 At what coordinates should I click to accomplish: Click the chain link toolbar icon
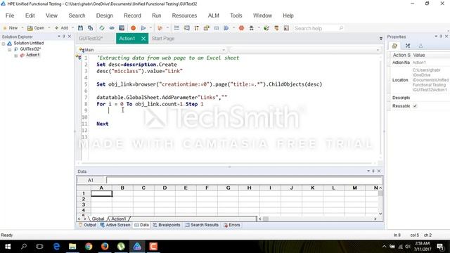112,28
